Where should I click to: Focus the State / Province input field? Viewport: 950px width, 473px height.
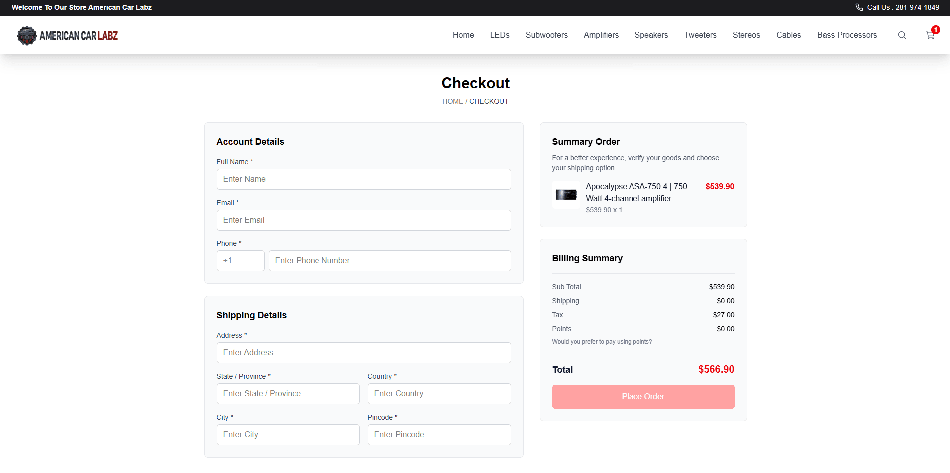[x=288, y=394]
